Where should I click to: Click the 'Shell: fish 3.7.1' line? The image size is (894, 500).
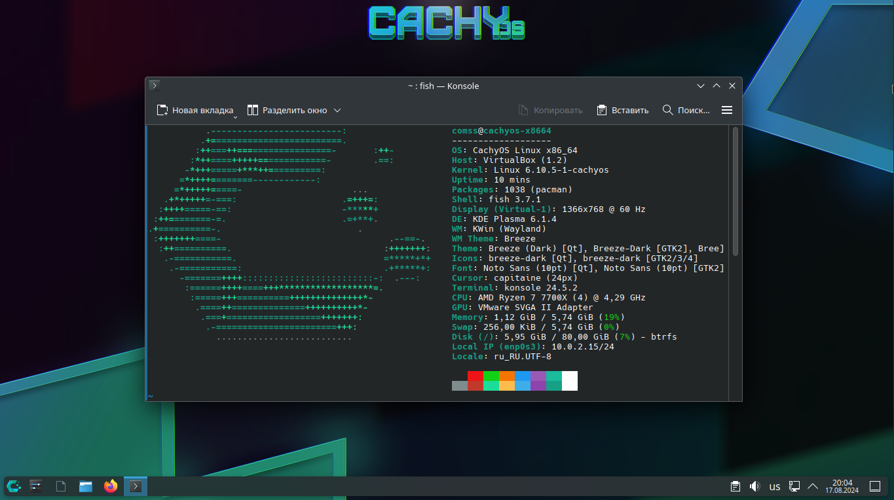(x=496, y=200)
